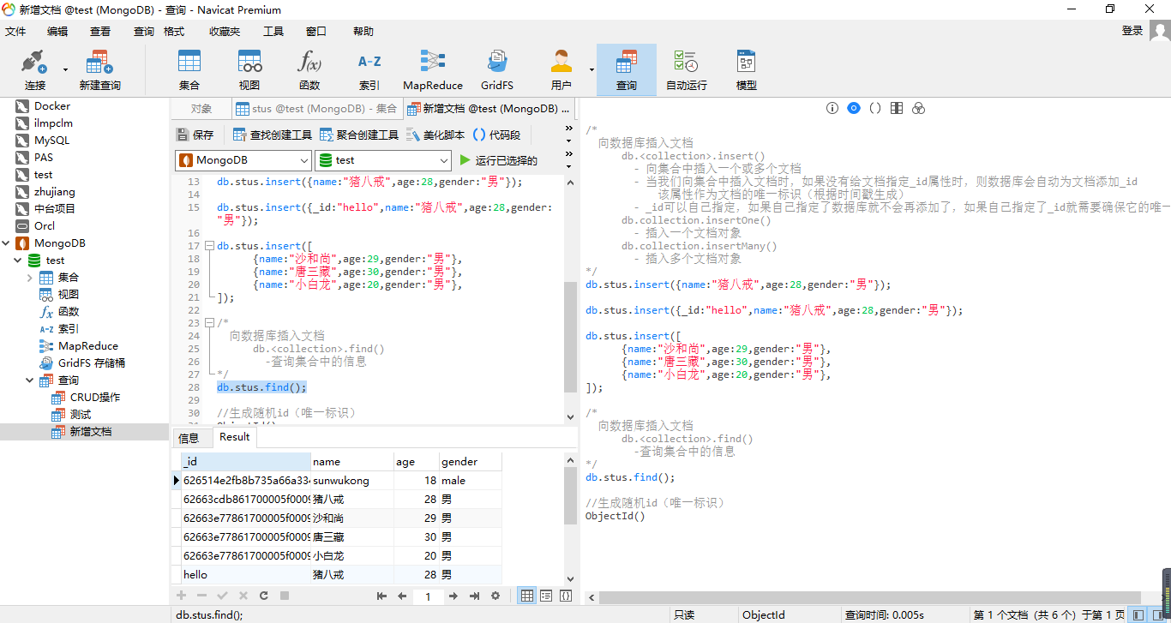Expand the 集合 tree node
The height and width of the screenshot is (623, 1171).
(30, 277)
